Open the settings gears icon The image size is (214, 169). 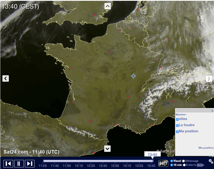tap(211, 161)
